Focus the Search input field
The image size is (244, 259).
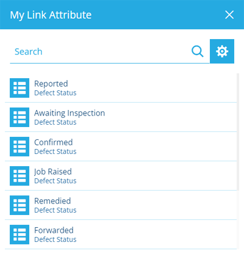pos(99,51)
